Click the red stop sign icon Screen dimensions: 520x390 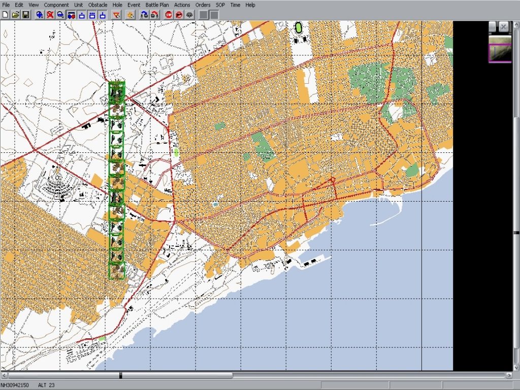click(169, 15)
